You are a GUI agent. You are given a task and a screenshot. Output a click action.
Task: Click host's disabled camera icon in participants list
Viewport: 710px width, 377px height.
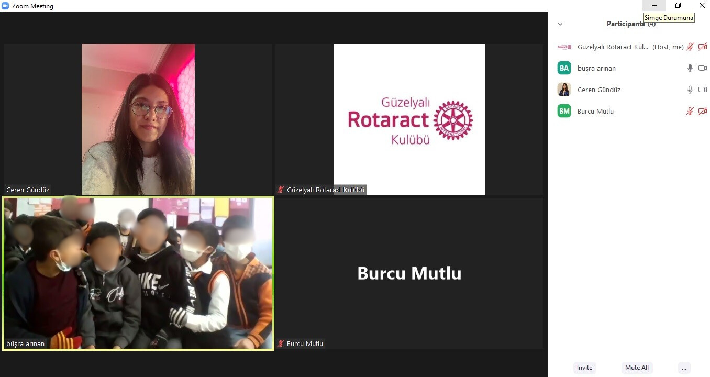[703, 47]
